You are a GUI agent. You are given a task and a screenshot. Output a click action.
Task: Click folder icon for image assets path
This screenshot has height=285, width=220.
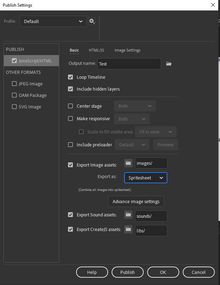click(x=128, y=163)
